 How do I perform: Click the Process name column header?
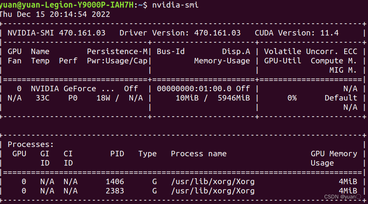(198, 154)
